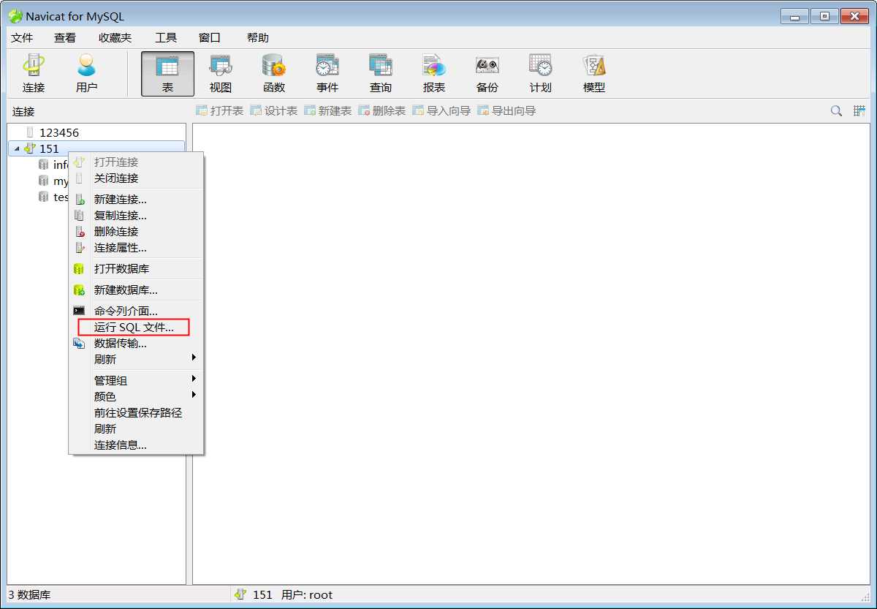Open the 用户 (User) toolbar icon

(87, 73)
